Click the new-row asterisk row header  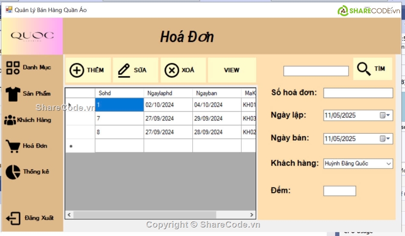(80, 146)
